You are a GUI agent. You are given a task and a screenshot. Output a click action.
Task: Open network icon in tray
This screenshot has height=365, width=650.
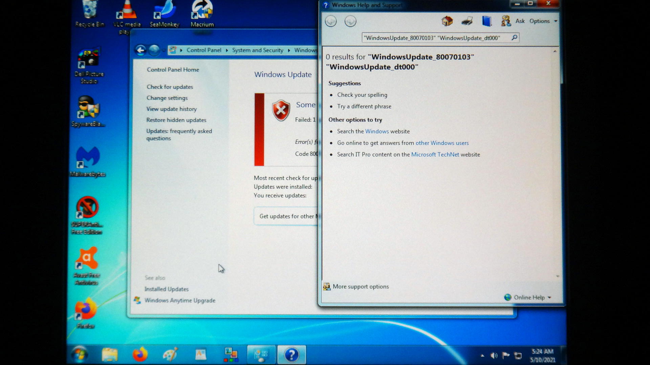pyautogui.click(x=518, y=356)
